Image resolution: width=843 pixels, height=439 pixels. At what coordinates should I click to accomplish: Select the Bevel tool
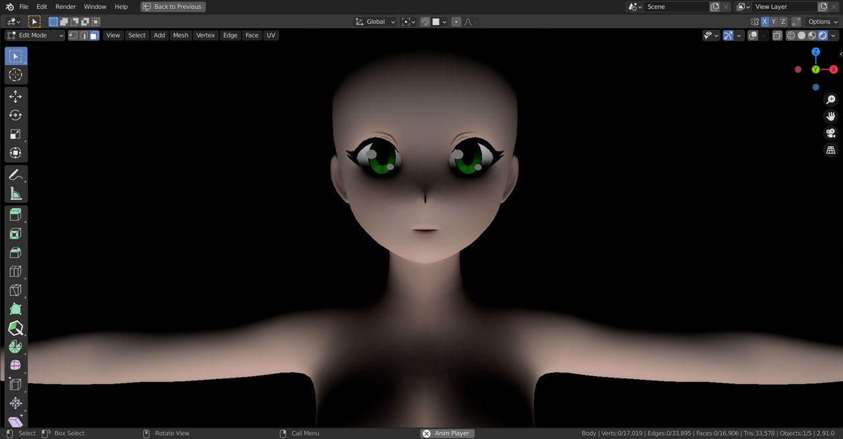click(16, 253)
